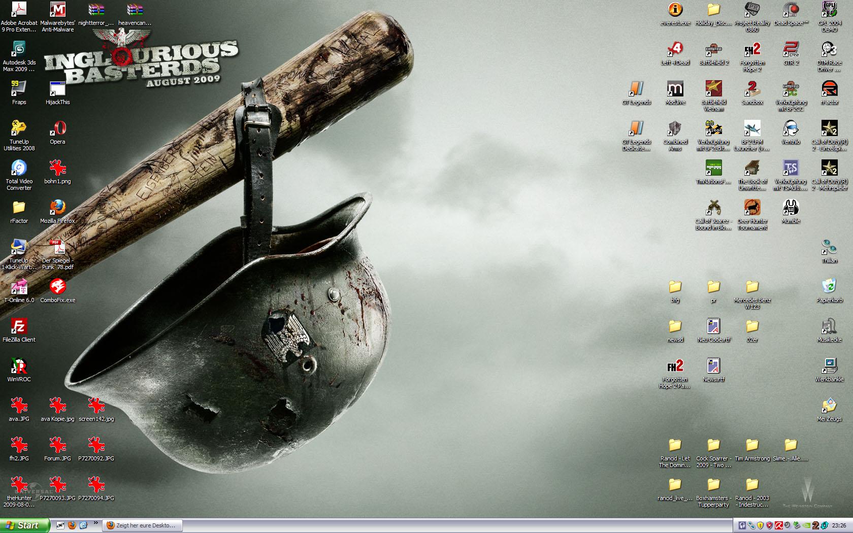Viewport: 853px width, 533px height.
Task: Launch Battlefield Vietnam shortcut
Action: pos(713,96)
